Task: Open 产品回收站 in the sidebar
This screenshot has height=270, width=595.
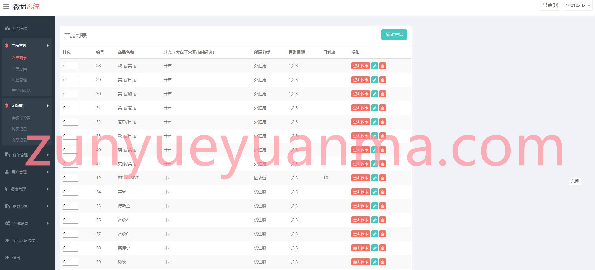Action: coord(21,91)
